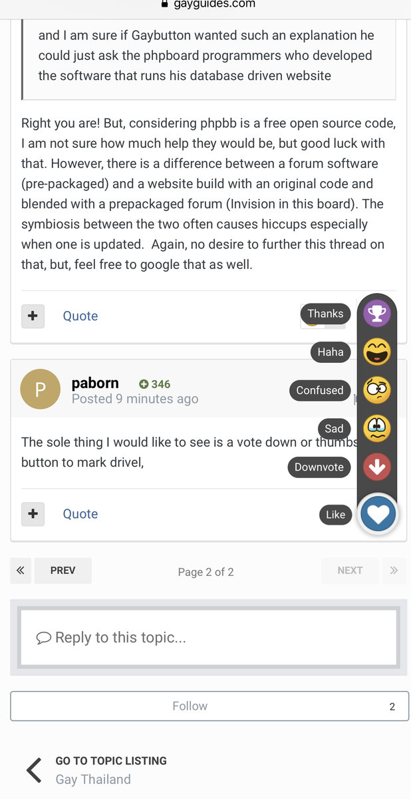Open paborn's profile name link

click(x=95, y=384)
